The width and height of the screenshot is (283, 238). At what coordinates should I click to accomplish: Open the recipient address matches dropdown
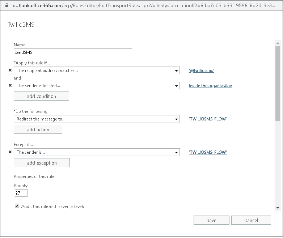point(97,71)
